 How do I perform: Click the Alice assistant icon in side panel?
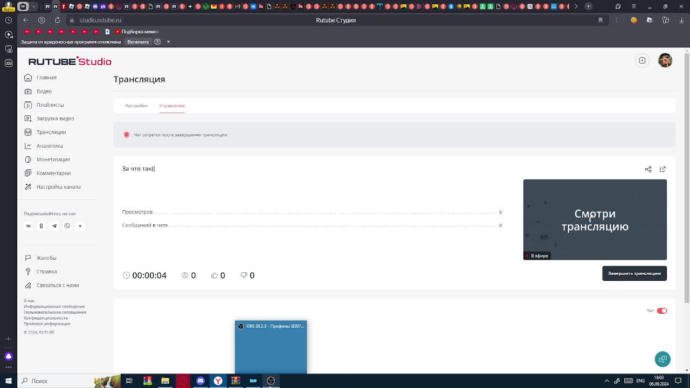(9, 356)
